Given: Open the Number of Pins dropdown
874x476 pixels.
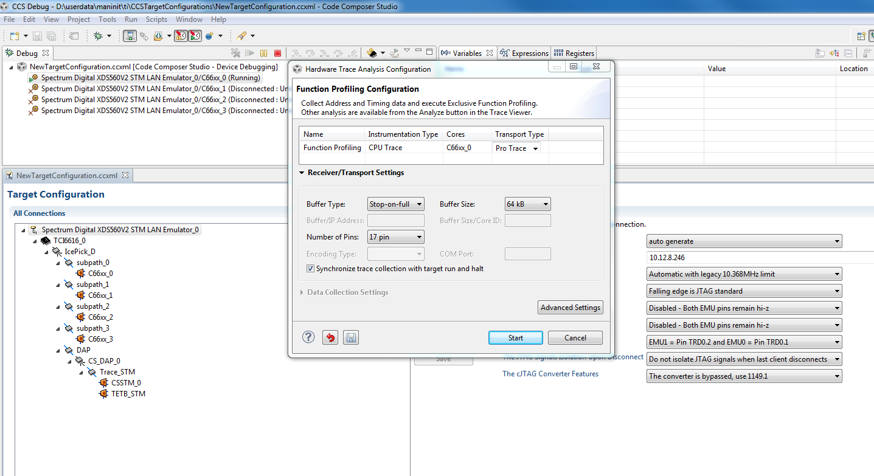Looking at the screenshot, I should (396, 237).
